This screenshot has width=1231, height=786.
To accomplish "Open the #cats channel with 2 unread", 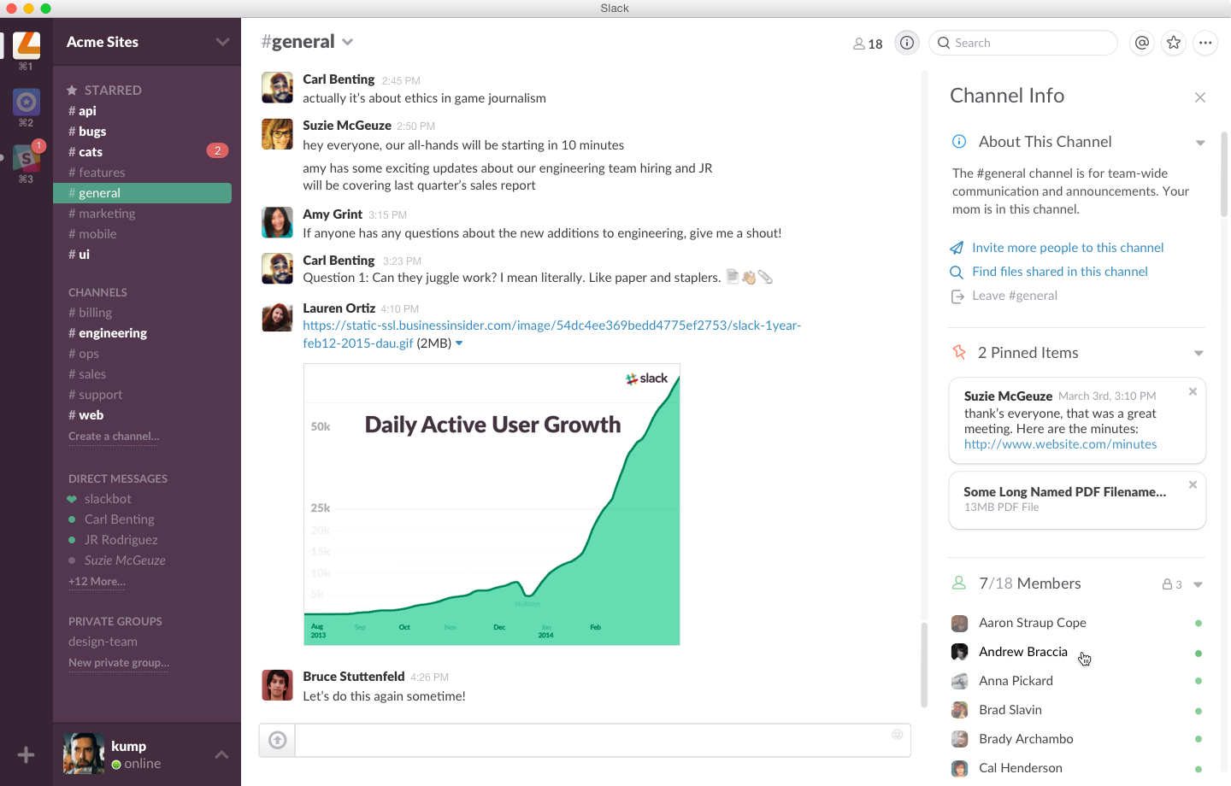I will click(x=142, y=152).
